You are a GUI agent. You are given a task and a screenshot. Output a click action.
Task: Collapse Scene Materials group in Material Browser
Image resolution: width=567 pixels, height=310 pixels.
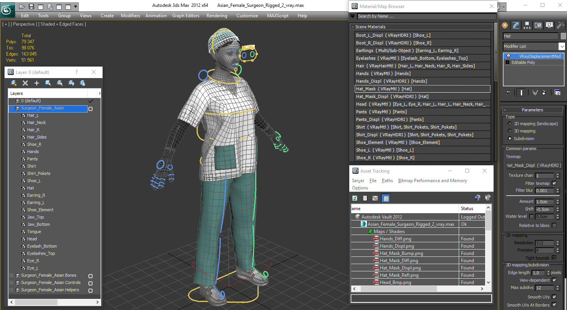(x=352, y=27)
